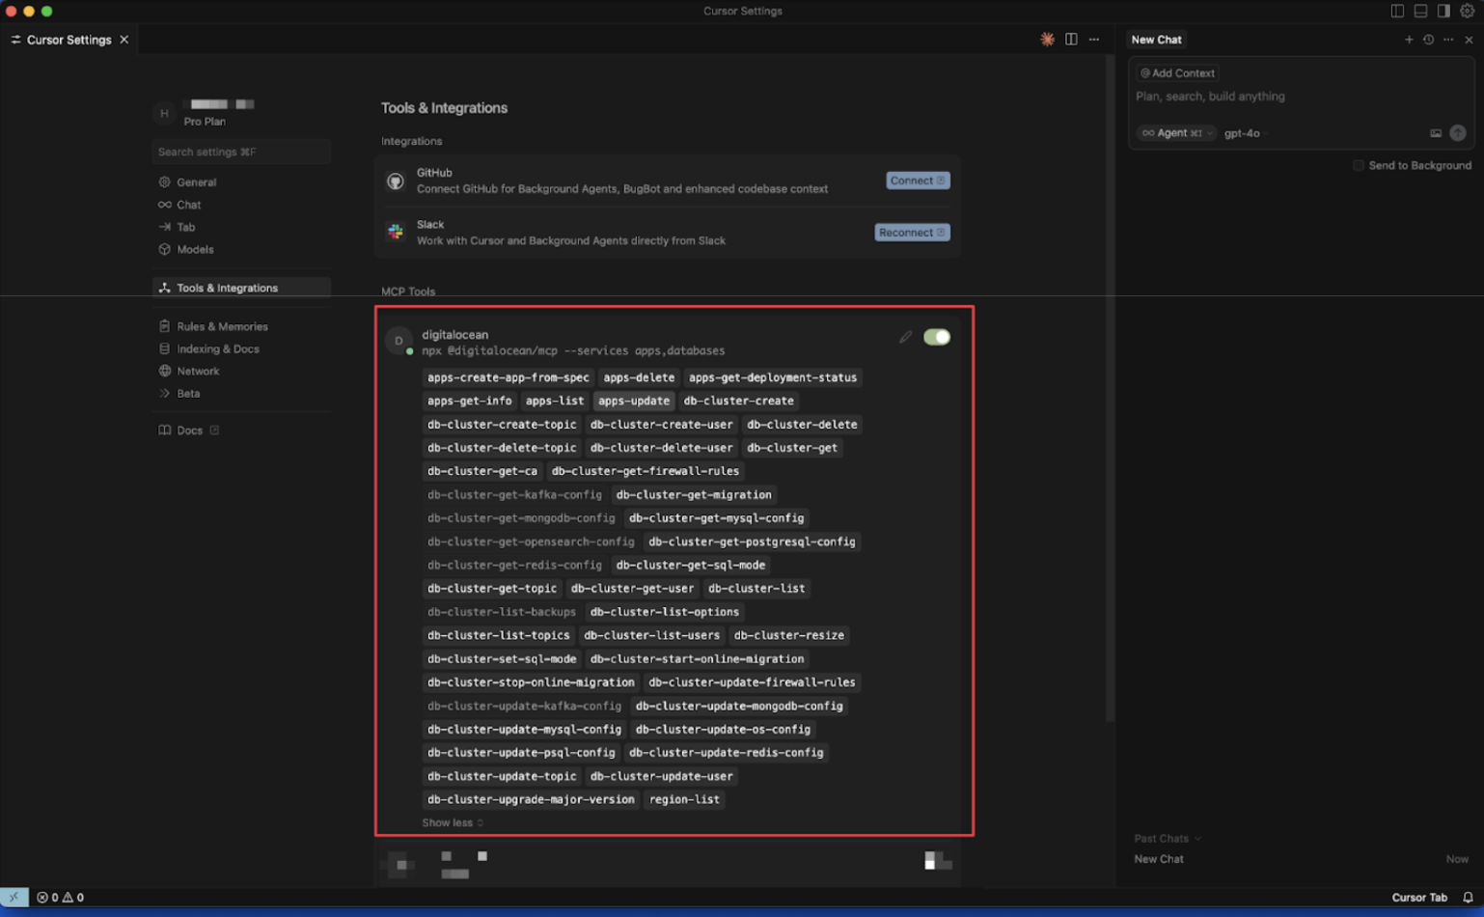
Task: Open the Docs external link
Action: click(x=188, y=431)
